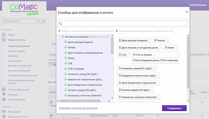Remove CTR по блокам column chip
This screenshot has height=119, width=209.
154,55
